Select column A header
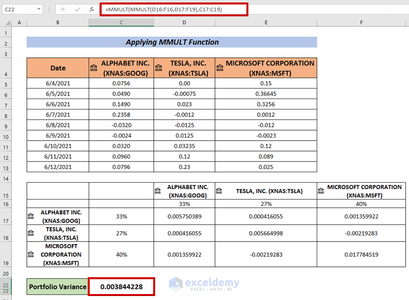Screen dimensions: 409x300 (19, 23)
